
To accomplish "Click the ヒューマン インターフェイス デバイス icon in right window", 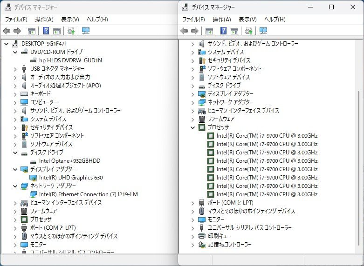I will click(x=202, y=111).
